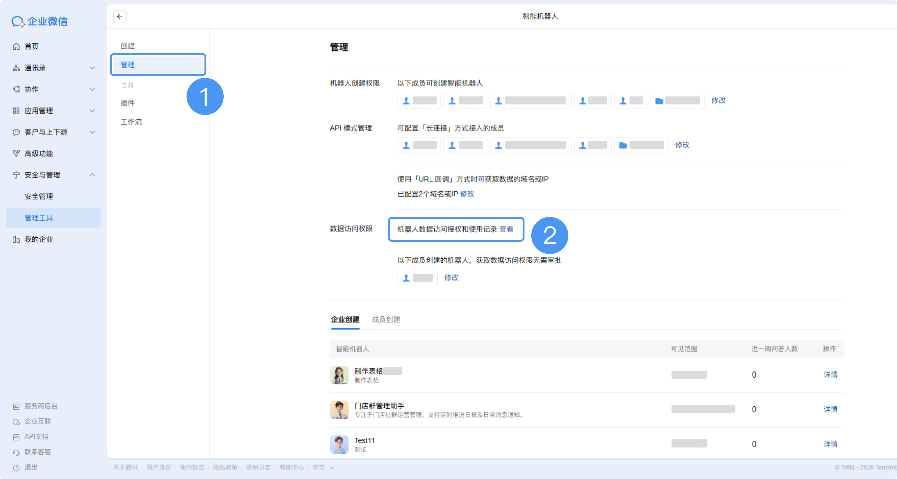This screenshot has height=479, width=897.
Task: Click the 我的企业 building icon
Action: 16,239
